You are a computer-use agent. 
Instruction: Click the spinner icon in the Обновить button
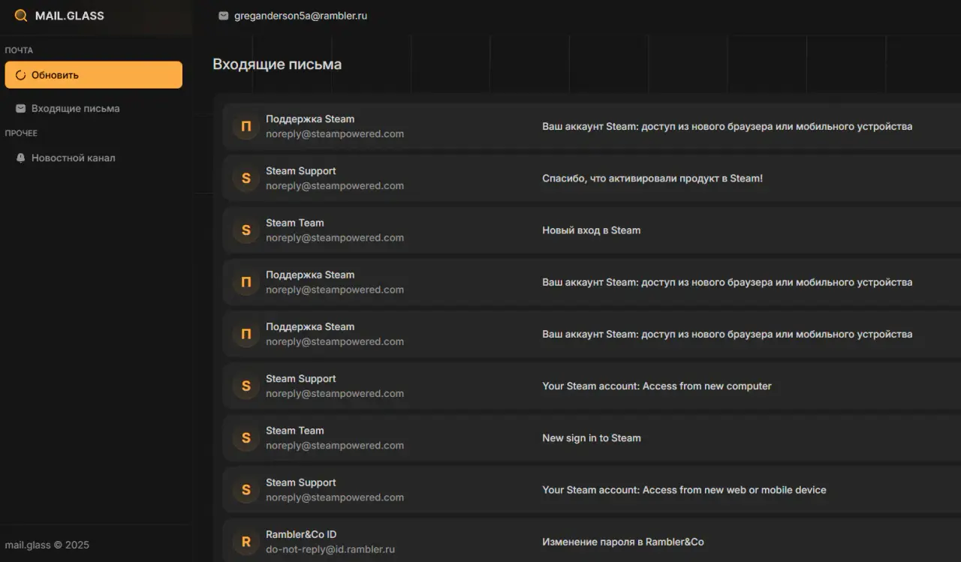click(20, 75)
